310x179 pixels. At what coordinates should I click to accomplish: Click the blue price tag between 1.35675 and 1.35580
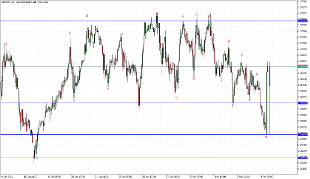coord(303,135)
